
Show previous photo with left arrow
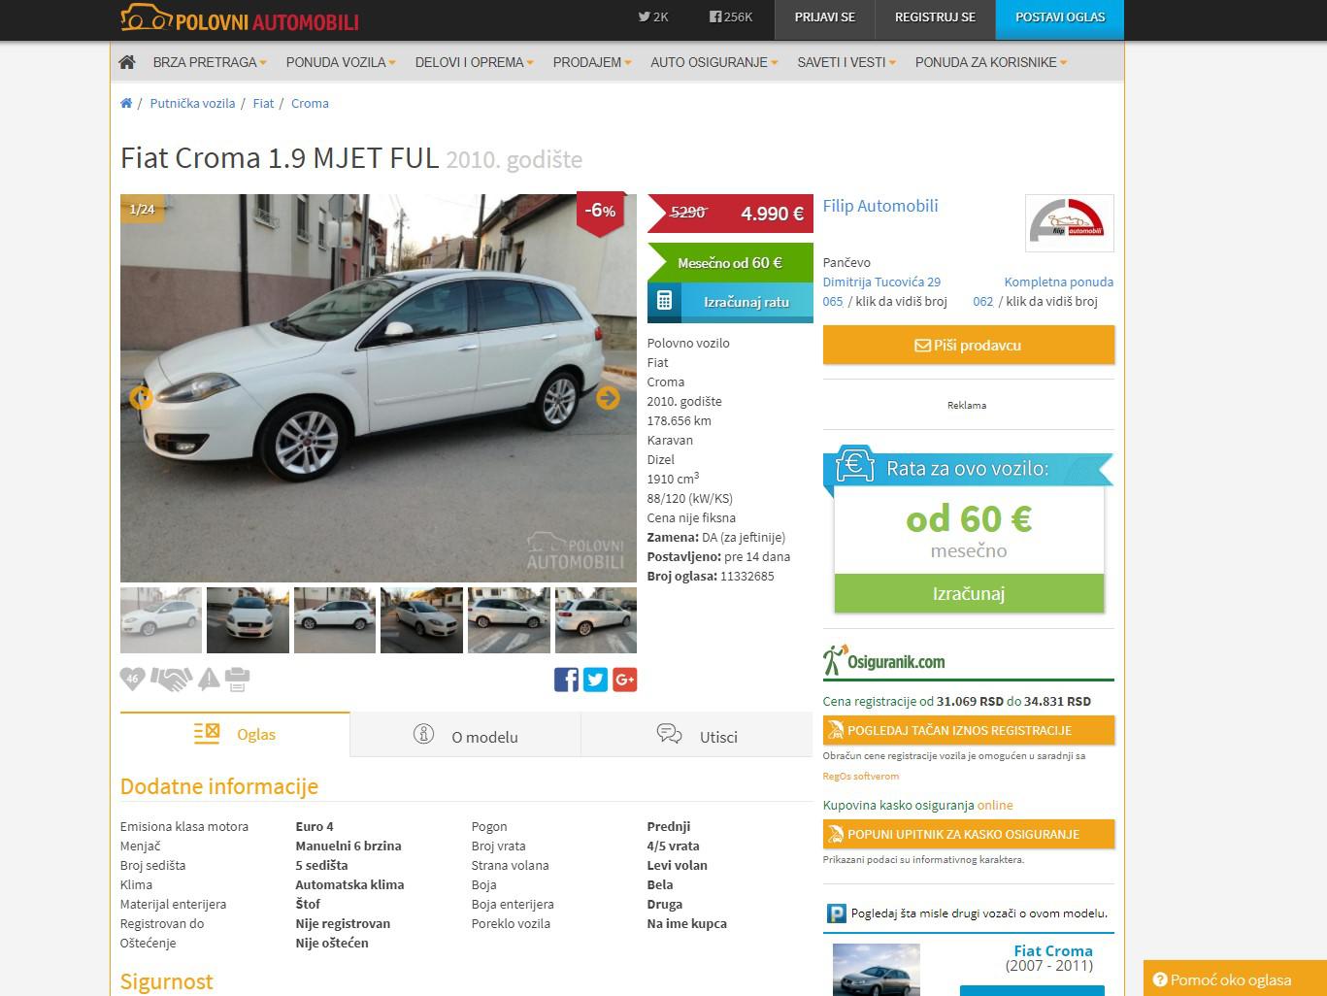click(x=142, y=397)
